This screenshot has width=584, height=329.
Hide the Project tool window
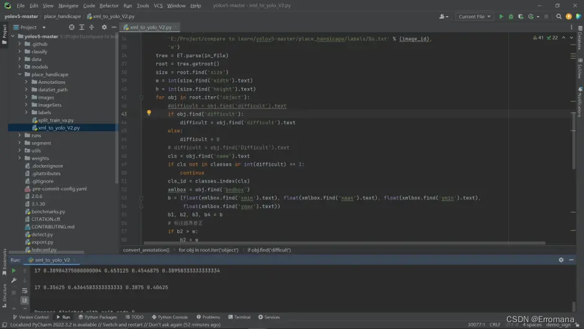pos(114,27)
